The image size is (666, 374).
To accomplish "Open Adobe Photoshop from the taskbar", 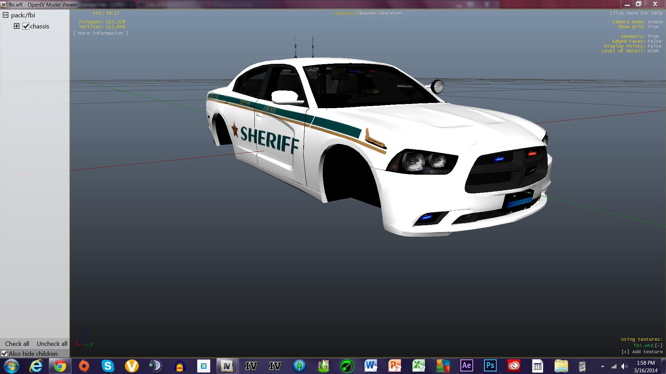I will pyautogui.click(x=490, y=366).
